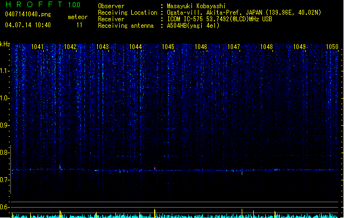Click the timestamp 04.07.14 10:40
Viewport: 344px width, 218px height.
[x=28, y=25]
